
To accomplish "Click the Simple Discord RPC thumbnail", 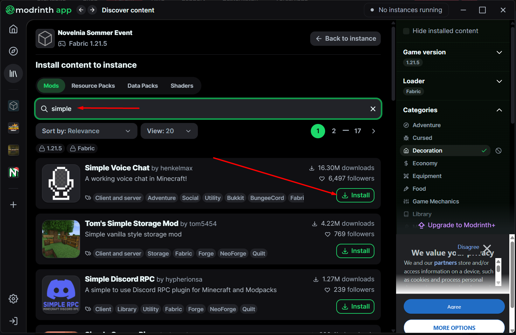I will (61, 295).
